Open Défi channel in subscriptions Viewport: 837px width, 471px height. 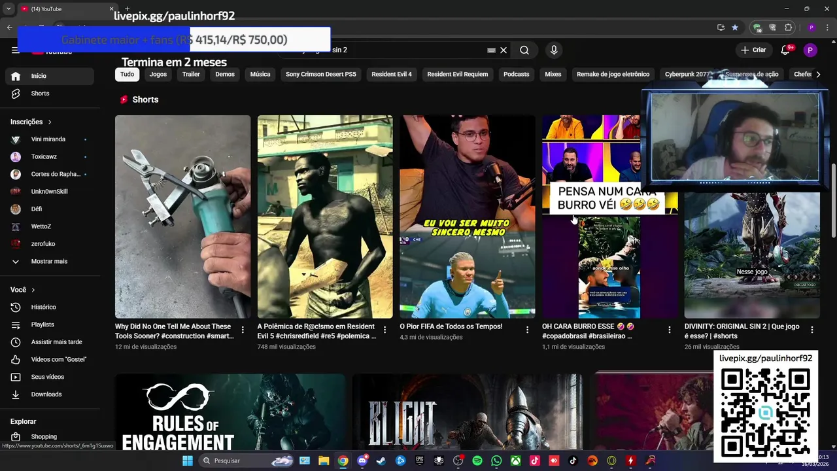(50, 209)
